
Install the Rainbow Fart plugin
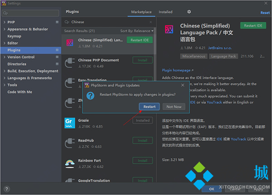tap(143, 160)
